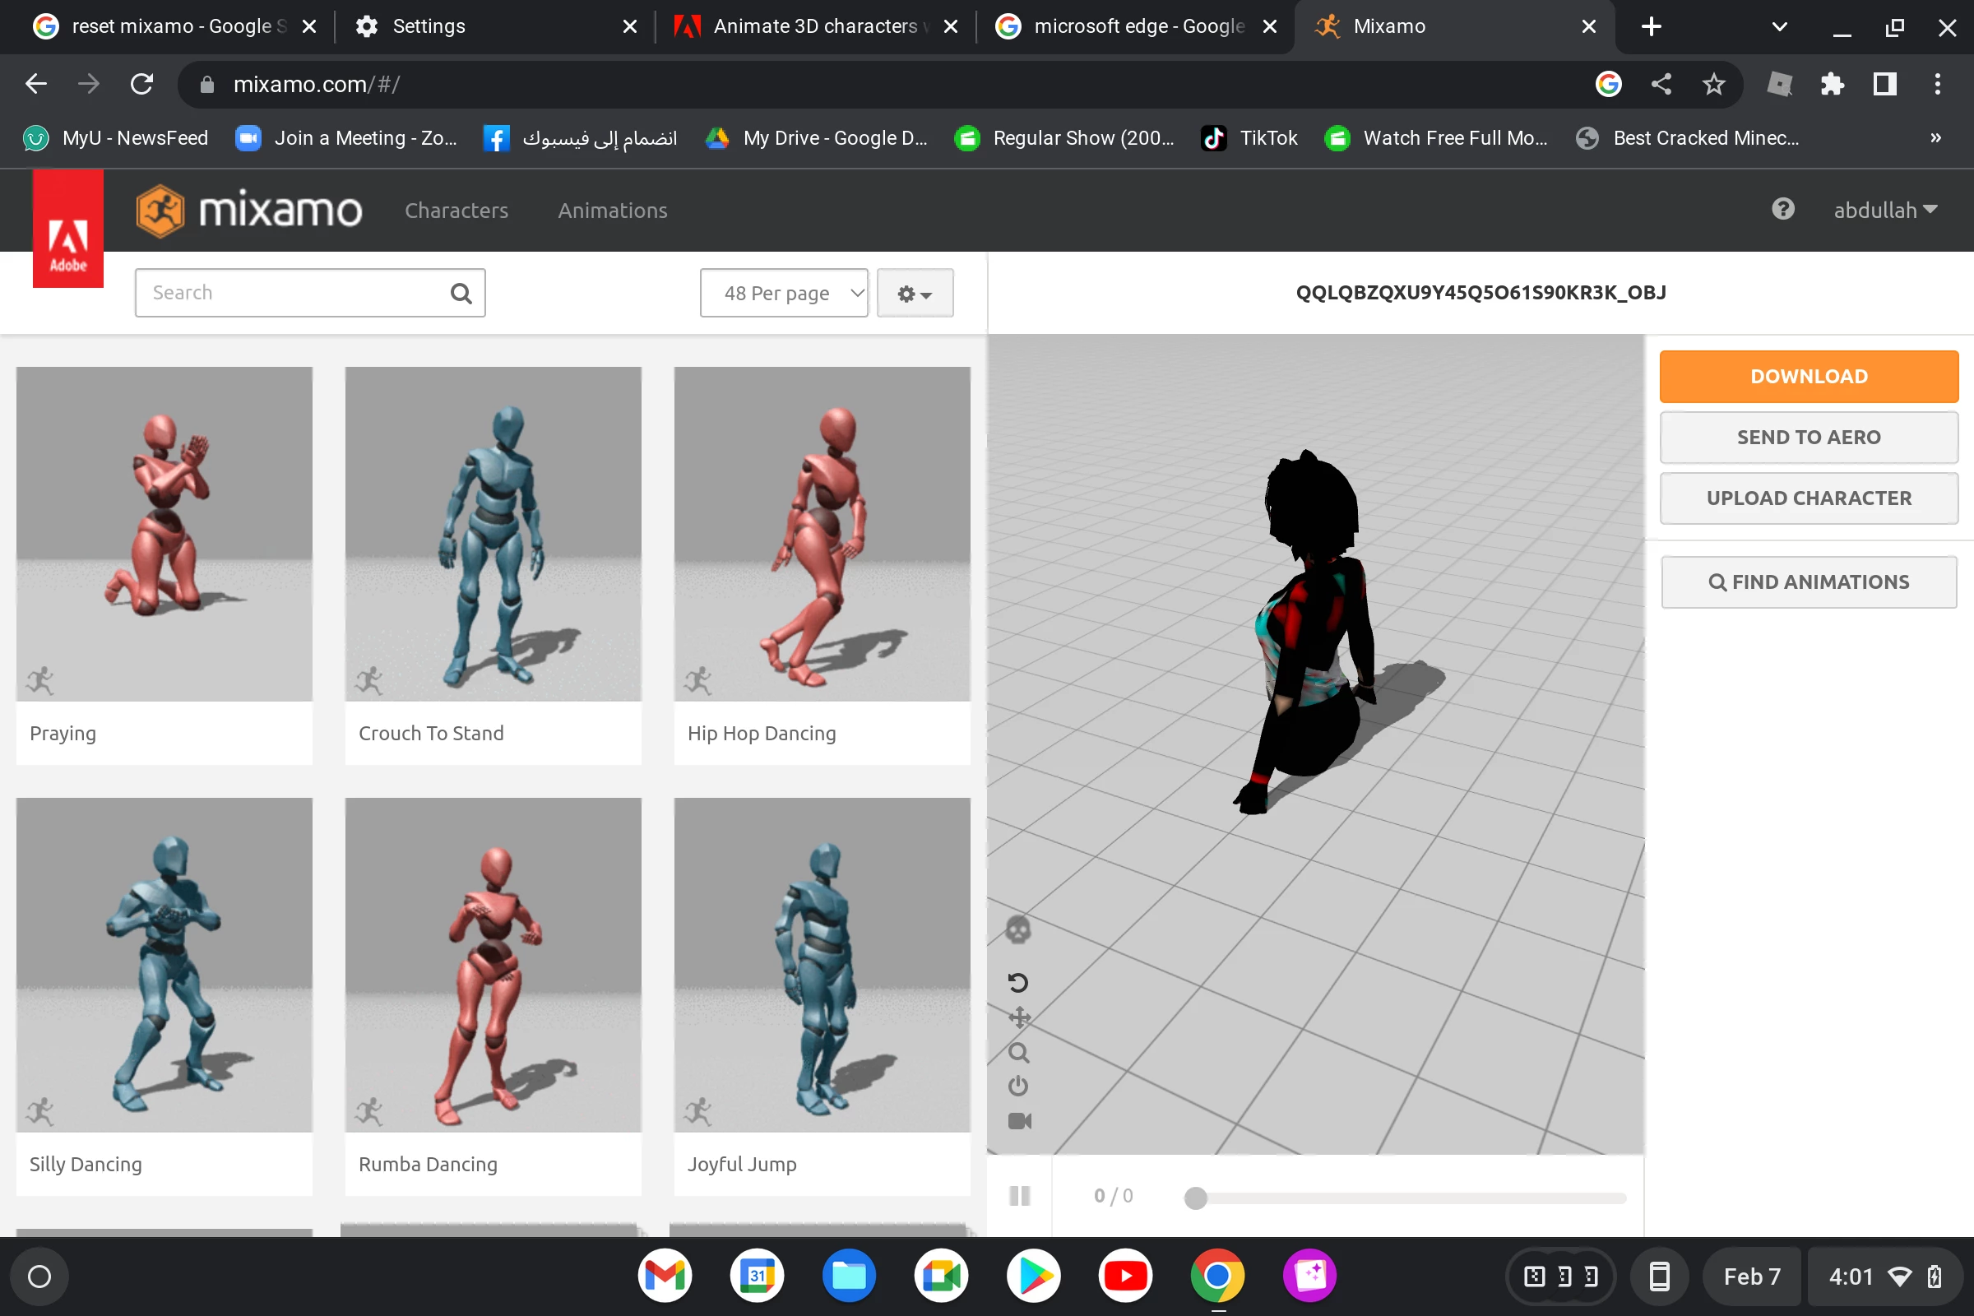Open the 48 Per page dropdown
Screen dimensions: 1974x1316
pos(783,293)
